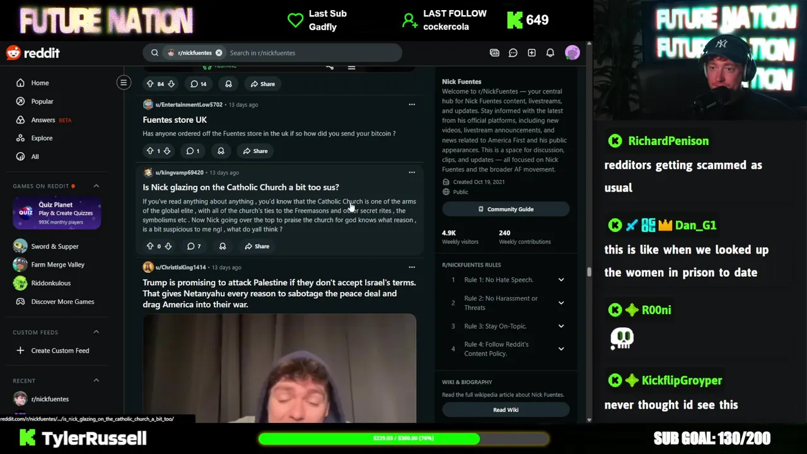Open the user avatar menu
Viewport: 807px width, 454px height.
(x=572, y=53)
